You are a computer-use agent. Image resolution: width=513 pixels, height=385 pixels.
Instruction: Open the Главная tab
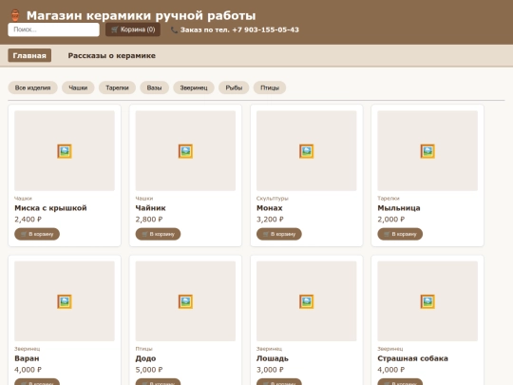(x=29, y=55)
